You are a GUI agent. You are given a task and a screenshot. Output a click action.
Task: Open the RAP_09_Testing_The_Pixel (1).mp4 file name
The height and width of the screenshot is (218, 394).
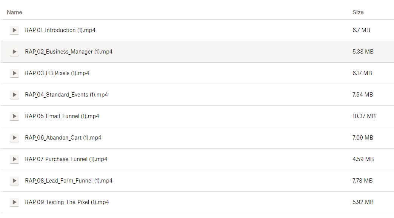(x=67, y=202)
